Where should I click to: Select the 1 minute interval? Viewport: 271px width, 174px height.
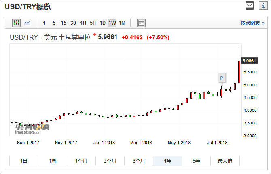[x=44, y=23]
